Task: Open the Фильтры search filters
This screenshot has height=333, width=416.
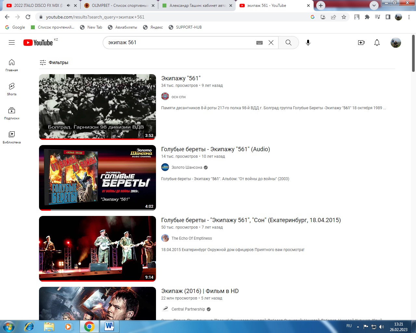Action: point(54,62)
